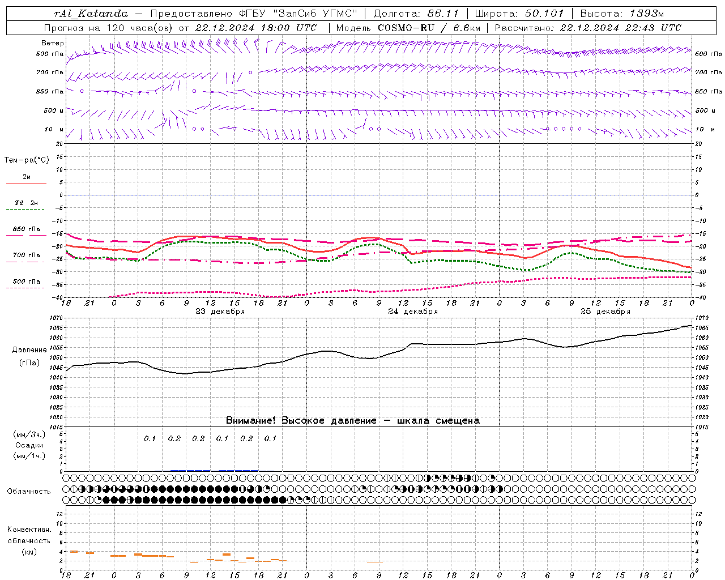Click the station name rAl_Katanda
Screen dimensions: 725x580
[91, 14]
